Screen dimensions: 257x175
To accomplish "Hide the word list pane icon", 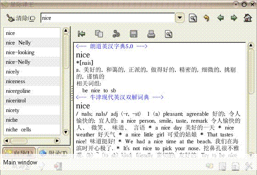I will [x=82, y=34].
